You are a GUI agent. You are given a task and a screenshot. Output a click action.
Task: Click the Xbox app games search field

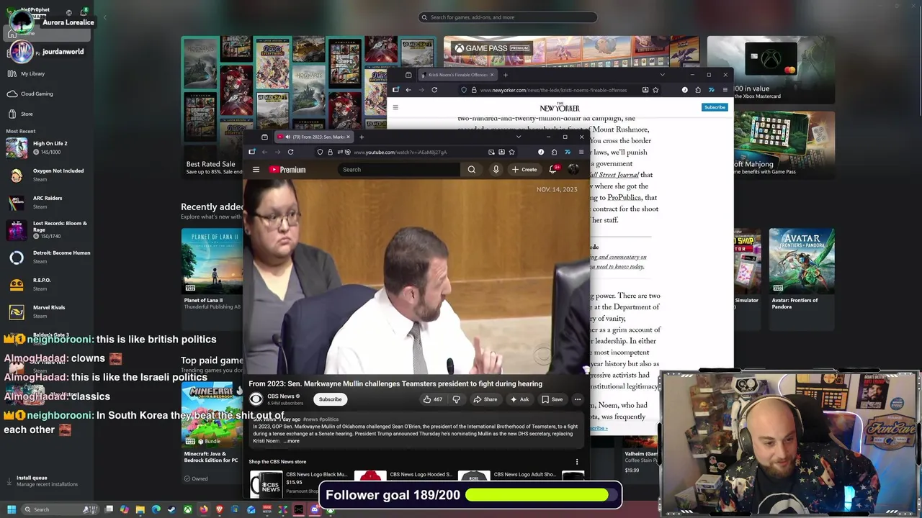(508, 17)
